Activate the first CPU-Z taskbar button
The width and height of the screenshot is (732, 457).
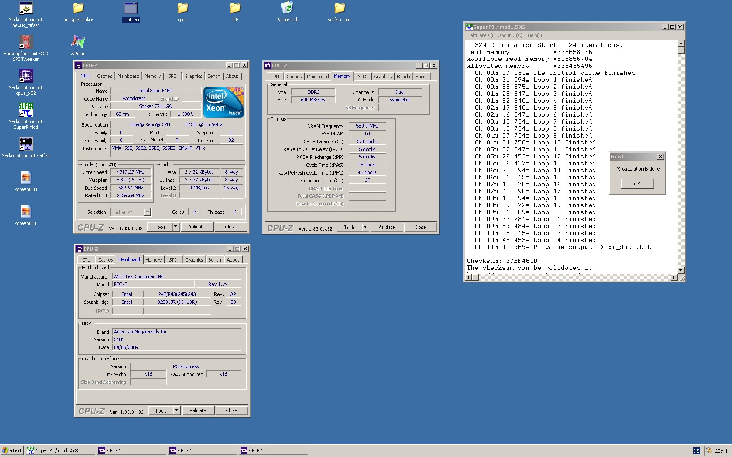coord(131,450)
